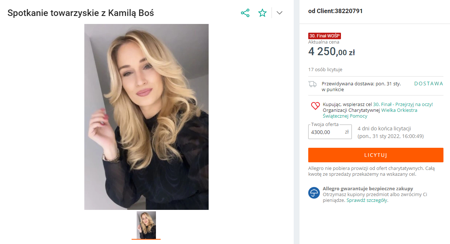Visit the Wielka Orkiestra Świątecznej Pomocy link
Screen dimensions: 450x244
[x=370, y=113]
